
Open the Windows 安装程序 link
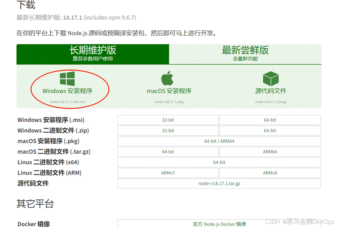click(67, 91)
